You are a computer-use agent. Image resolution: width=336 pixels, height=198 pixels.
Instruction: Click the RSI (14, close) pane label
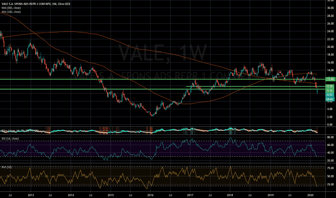coord(10,139)
